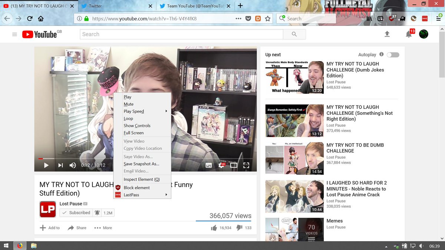Expand the Play Speed submenu

[x=142, y=111]
